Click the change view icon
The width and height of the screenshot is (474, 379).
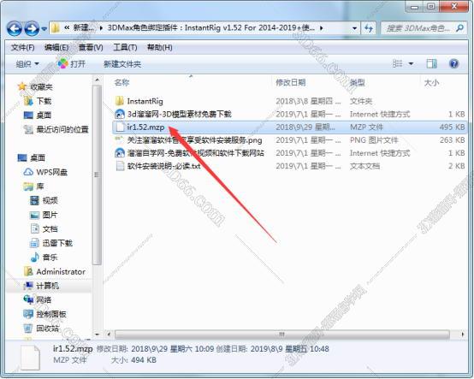[397, 63]
